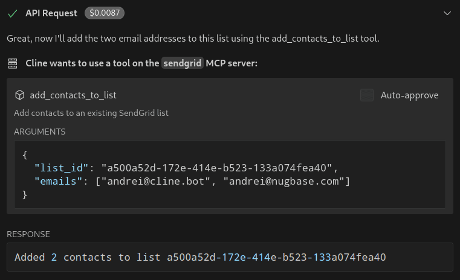Viewport: 460px width, 280px height.
Task: Click the Auto-approve label text
Action: coord(410,95)
